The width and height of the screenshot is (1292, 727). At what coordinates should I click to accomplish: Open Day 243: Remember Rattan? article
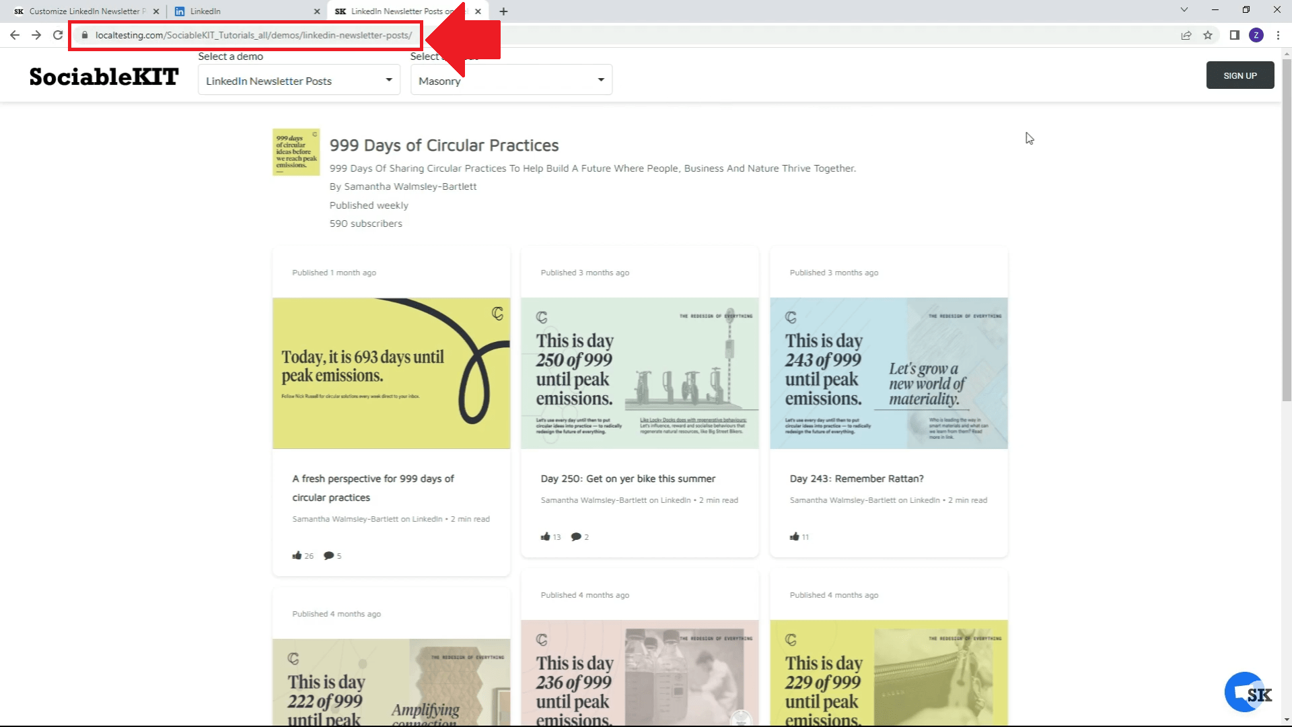pyautogui.click(x=857, y=479)
